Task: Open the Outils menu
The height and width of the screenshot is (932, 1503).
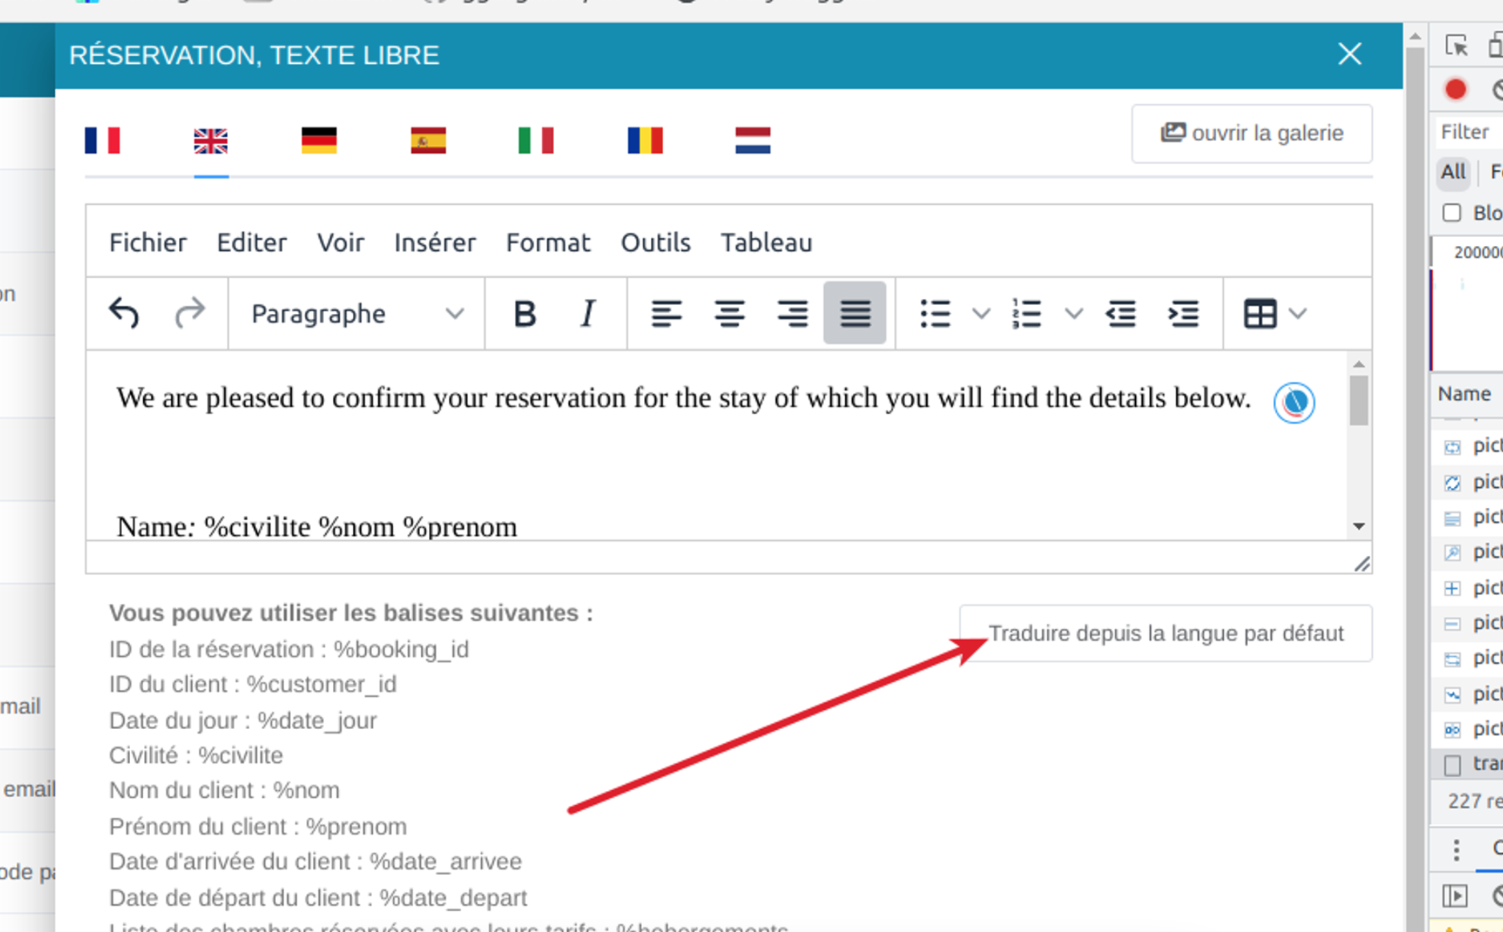Action: click(x=656, y=243)
